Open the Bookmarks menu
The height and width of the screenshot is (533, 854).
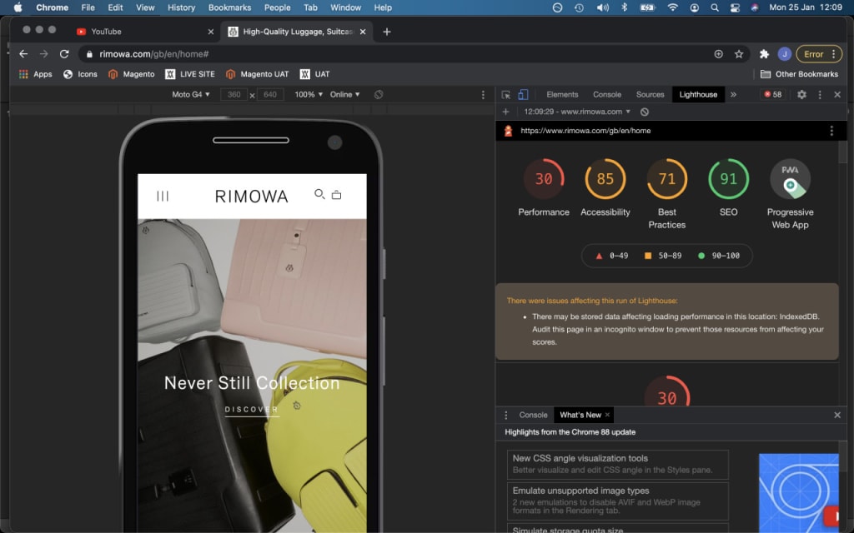pos(229,7)
